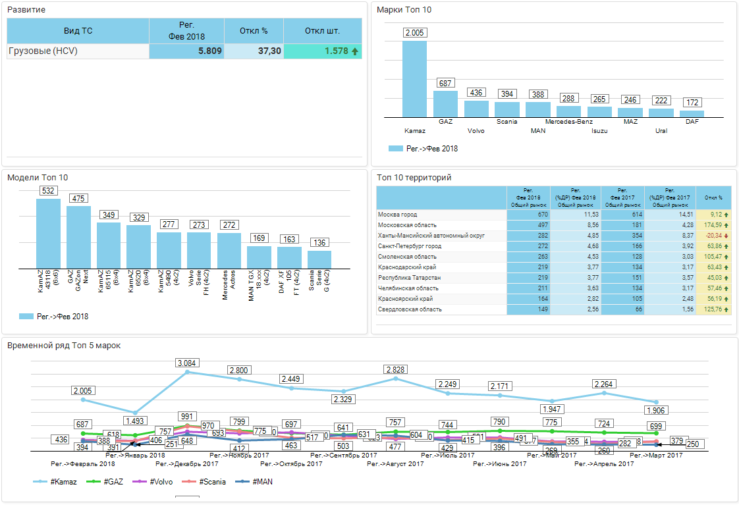The width and height of the screenshot is (739, 522).
Task: Click the Mercedes-Benz bar labeled 288
Action: pyautogui.click(x=569, y=112)
